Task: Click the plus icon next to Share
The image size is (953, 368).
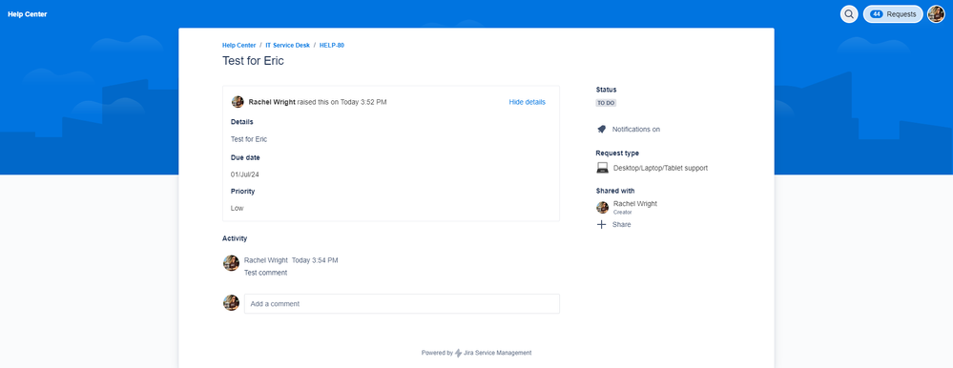Action: click(602, 225)
